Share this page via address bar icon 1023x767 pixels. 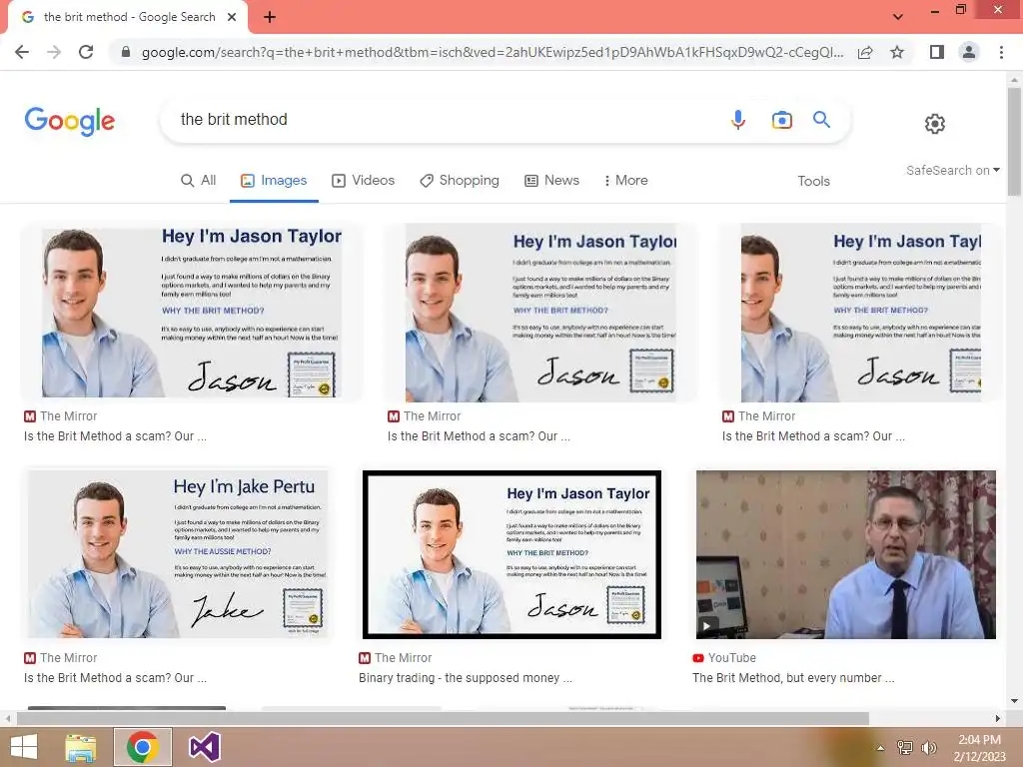[865, 52]
